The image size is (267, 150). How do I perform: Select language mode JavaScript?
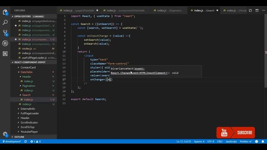[231, 142]
